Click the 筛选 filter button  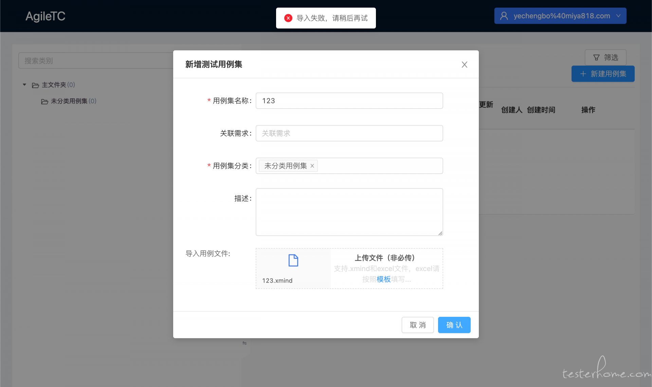coord(605,58)
